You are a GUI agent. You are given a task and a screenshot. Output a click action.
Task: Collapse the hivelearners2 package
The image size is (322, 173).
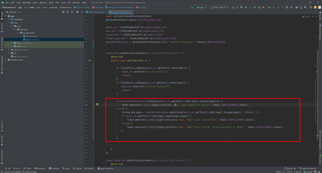18,33
